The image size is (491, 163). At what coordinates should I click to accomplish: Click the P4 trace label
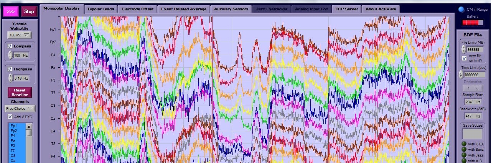(x=53, y=156)
